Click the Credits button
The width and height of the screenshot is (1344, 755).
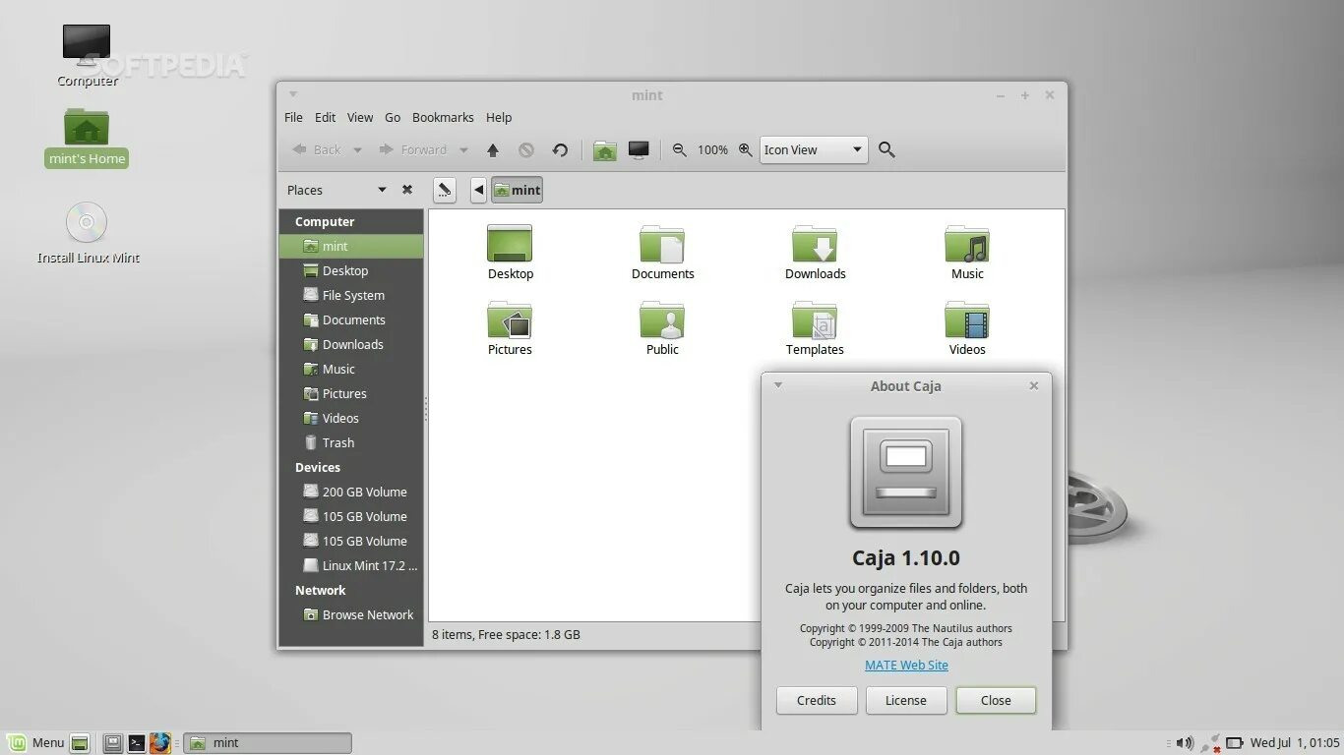pos(817,700)
